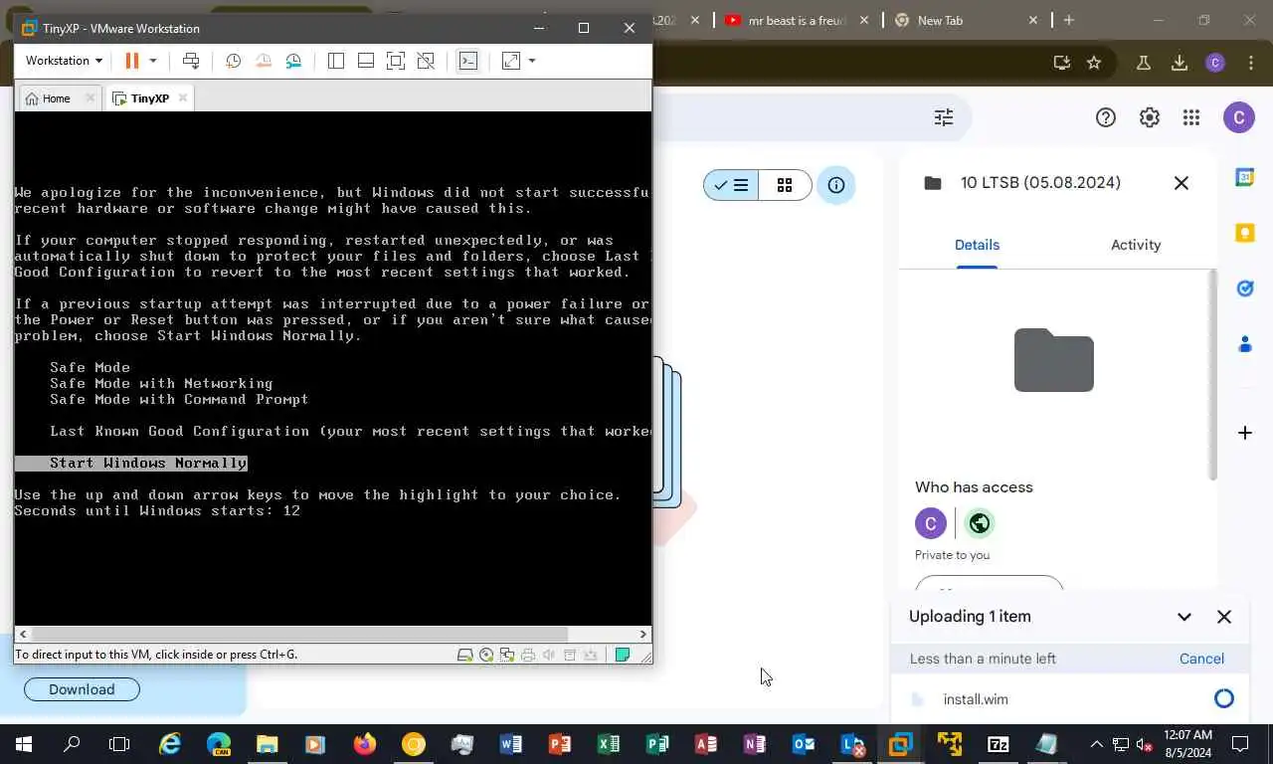This screenshot has width=1273, height=764.
Task: Expand the power options arrow beside pause
Action: (x=152, y=61)
